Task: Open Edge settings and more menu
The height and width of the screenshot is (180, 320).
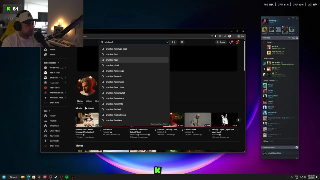Action: pos(234,36)
